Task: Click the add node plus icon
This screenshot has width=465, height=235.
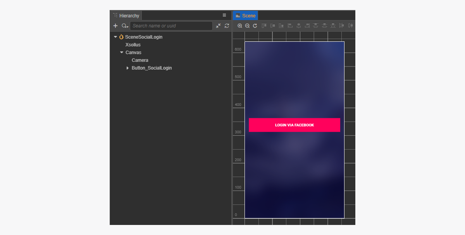Action: (115, 26)
